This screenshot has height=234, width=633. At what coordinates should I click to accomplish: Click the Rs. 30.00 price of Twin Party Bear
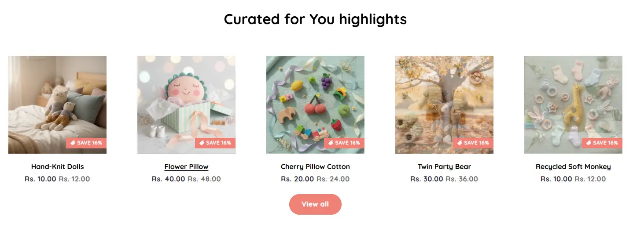tap(427, 179)
